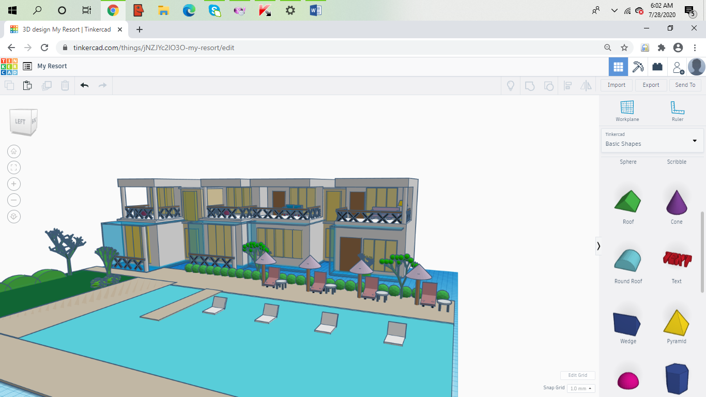Open Word from the taskbar

pyautogui.click(x=316, y=10)
